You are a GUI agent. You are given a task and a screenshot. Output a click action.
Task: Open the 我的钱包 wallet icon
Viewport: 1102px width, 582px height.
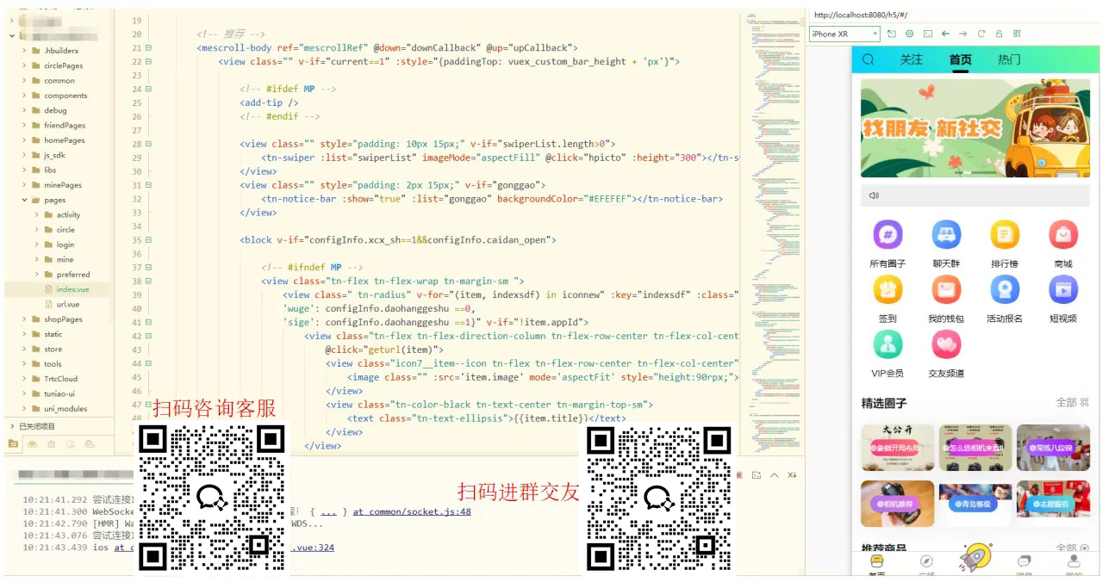pyautogui.click(x=946, y=290)
